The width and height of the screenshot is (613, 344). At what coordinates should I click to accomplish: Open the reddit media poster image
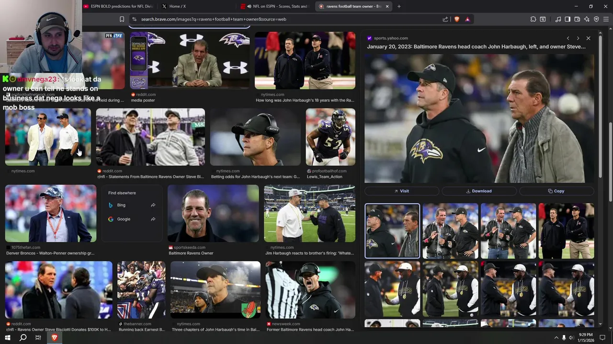point(190,61)
